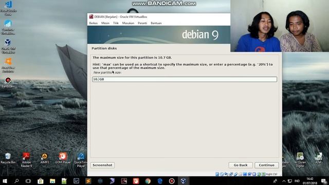Viewport: 329px width, 185px height.
Task: Click the audio indicator in VirtualBox status bar
Action: point(226,174)
